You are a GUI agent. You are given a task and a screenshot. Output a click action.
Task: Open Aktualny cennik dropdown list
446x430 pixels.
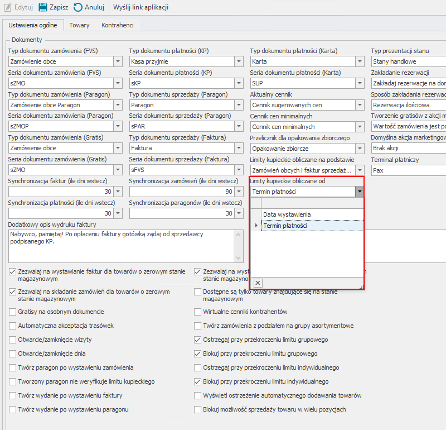click(359, 105)
